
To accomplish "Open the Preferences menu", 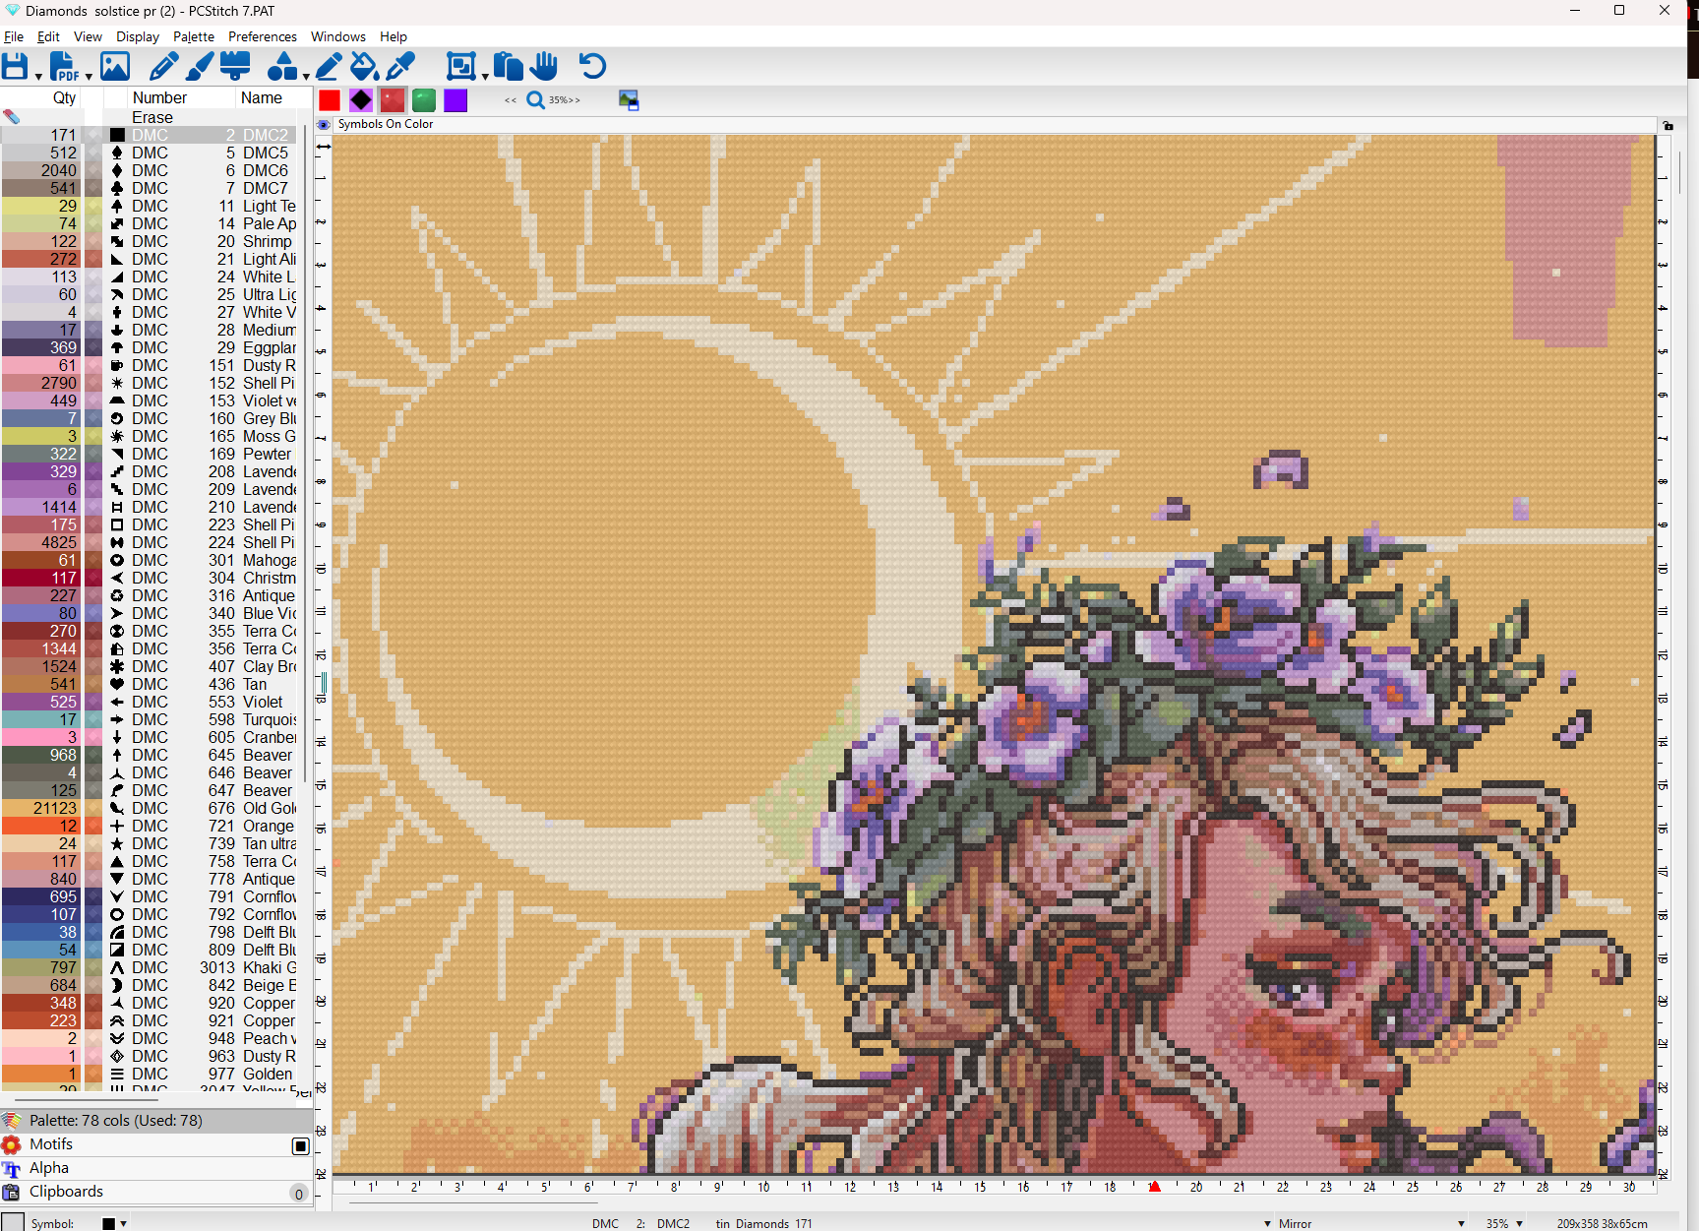I will coord(262,36).
